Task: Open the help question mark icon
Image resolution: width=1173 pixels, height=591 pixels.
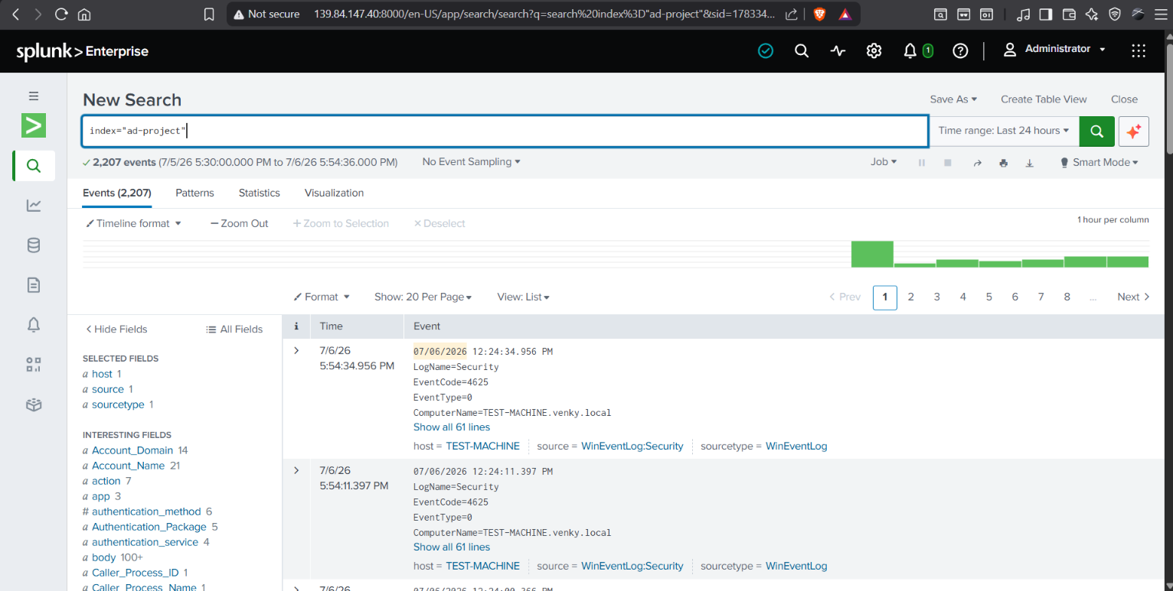Action: [960, 50]
